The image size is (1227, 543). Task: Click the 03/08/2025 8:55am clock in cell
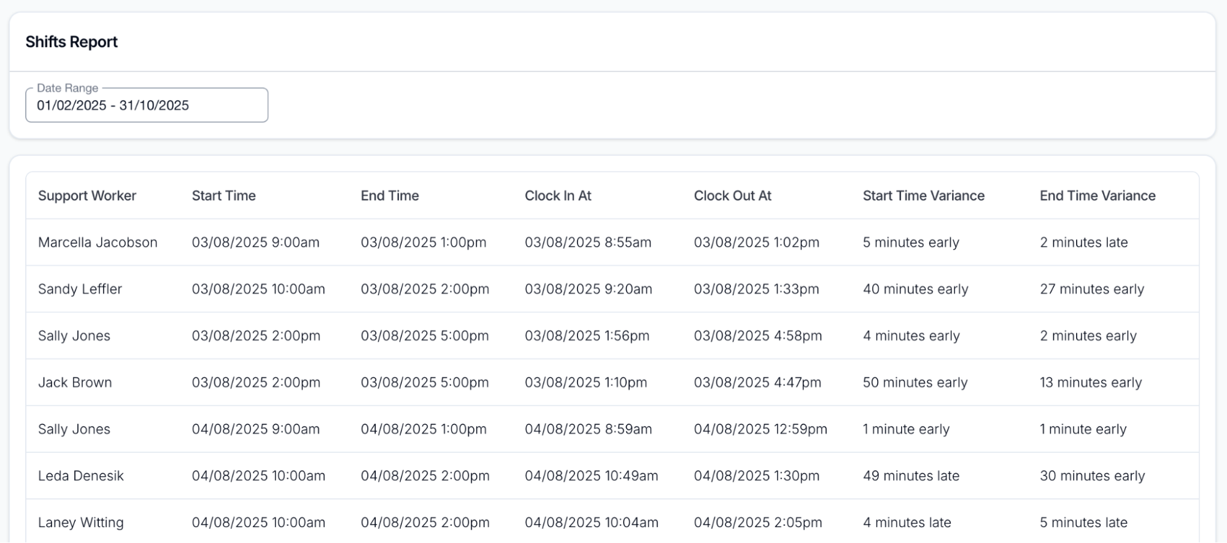[x=587, y=242]
